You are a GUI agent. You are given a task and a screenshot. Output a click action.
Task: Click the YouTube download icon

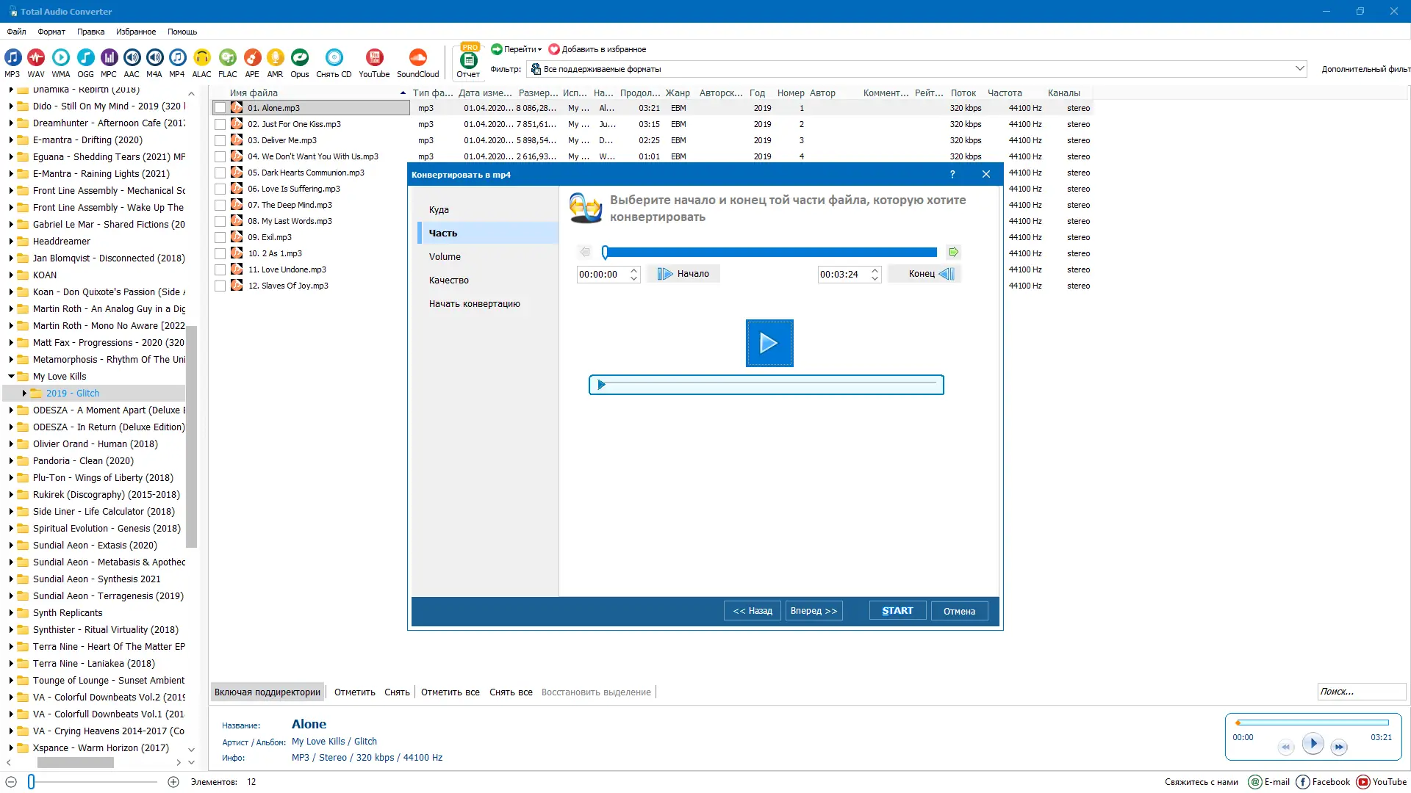(374, 58)
